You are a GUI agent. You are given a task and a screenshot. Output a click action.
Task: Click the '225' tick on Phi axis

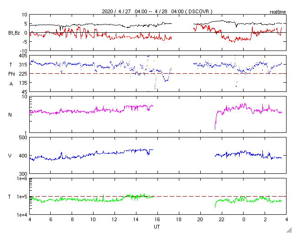pyautogui.click(x=24, y=74)
